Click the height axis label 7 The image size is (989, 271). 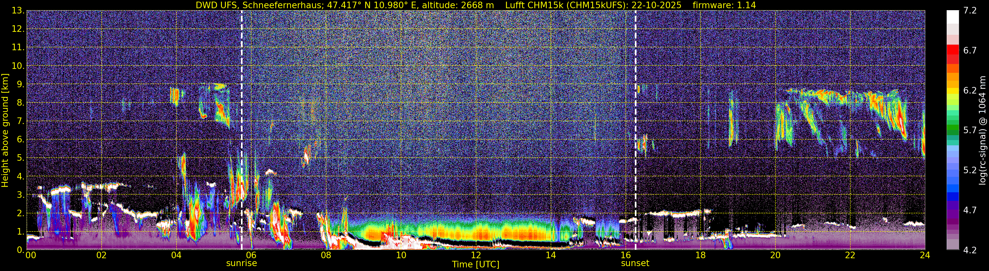click(20, 121)
